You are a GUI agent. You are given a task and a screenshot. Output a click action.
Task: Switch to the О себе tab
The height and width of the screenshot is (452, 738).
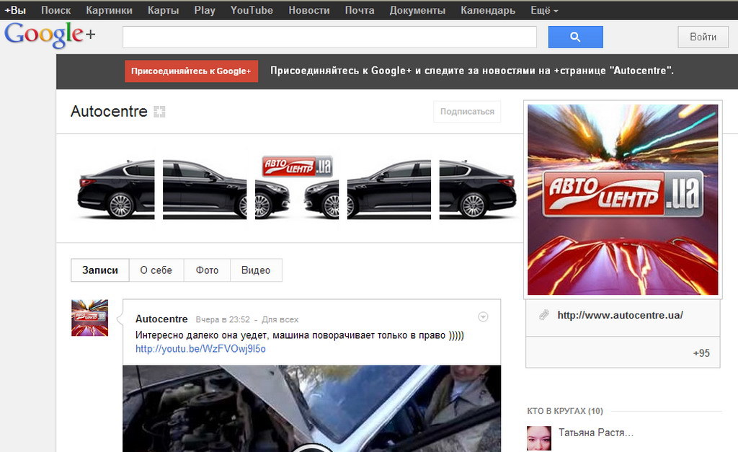(156, 270)
